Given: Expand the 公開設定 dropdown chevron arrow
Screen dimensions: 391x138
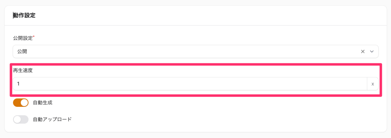Looking at the screenshot, I should point(372,52).
